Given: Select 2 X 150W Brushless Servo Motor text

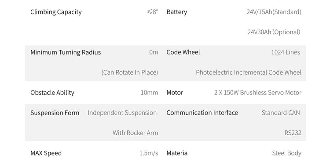Looking at the screenshot, I should pos(258,93).
